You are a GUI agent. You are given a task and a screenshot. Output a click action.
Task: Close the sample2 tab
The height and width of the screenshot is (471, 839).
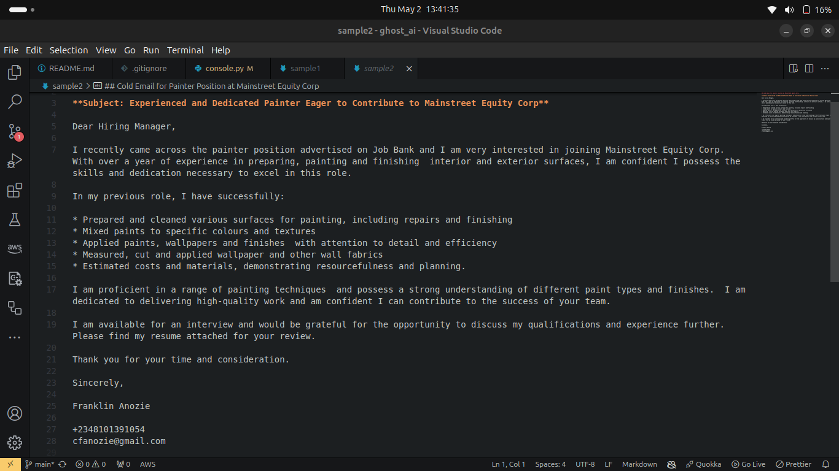click(409, 69)
